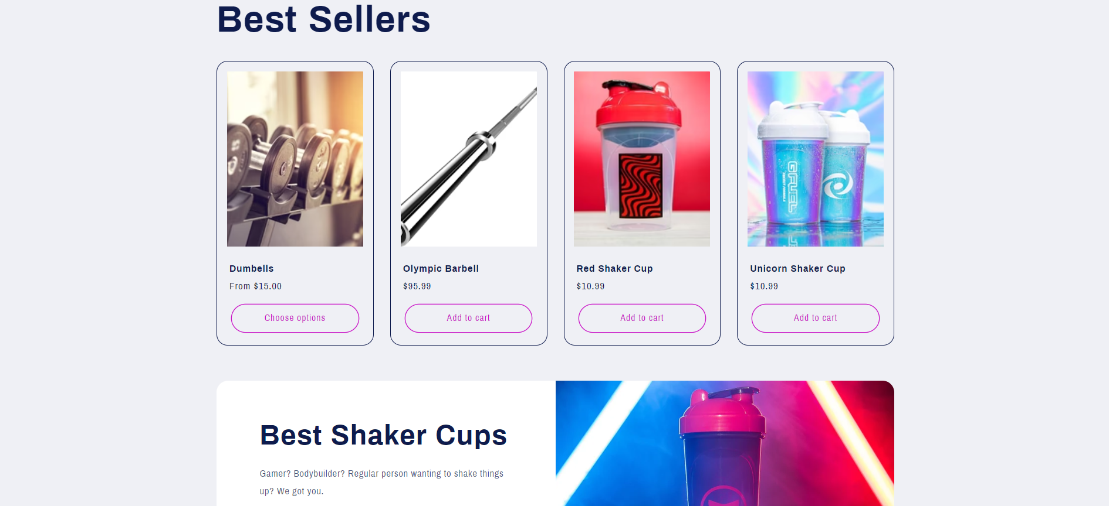Viewport: 1109px width, 506px height.
Task: Click the Red Shaker Cup $10.99 price
Action: click(590, 286)
